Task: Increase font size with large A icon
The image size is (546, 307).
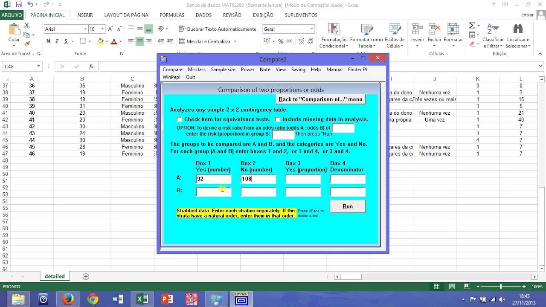Action: tap(110, 29)
